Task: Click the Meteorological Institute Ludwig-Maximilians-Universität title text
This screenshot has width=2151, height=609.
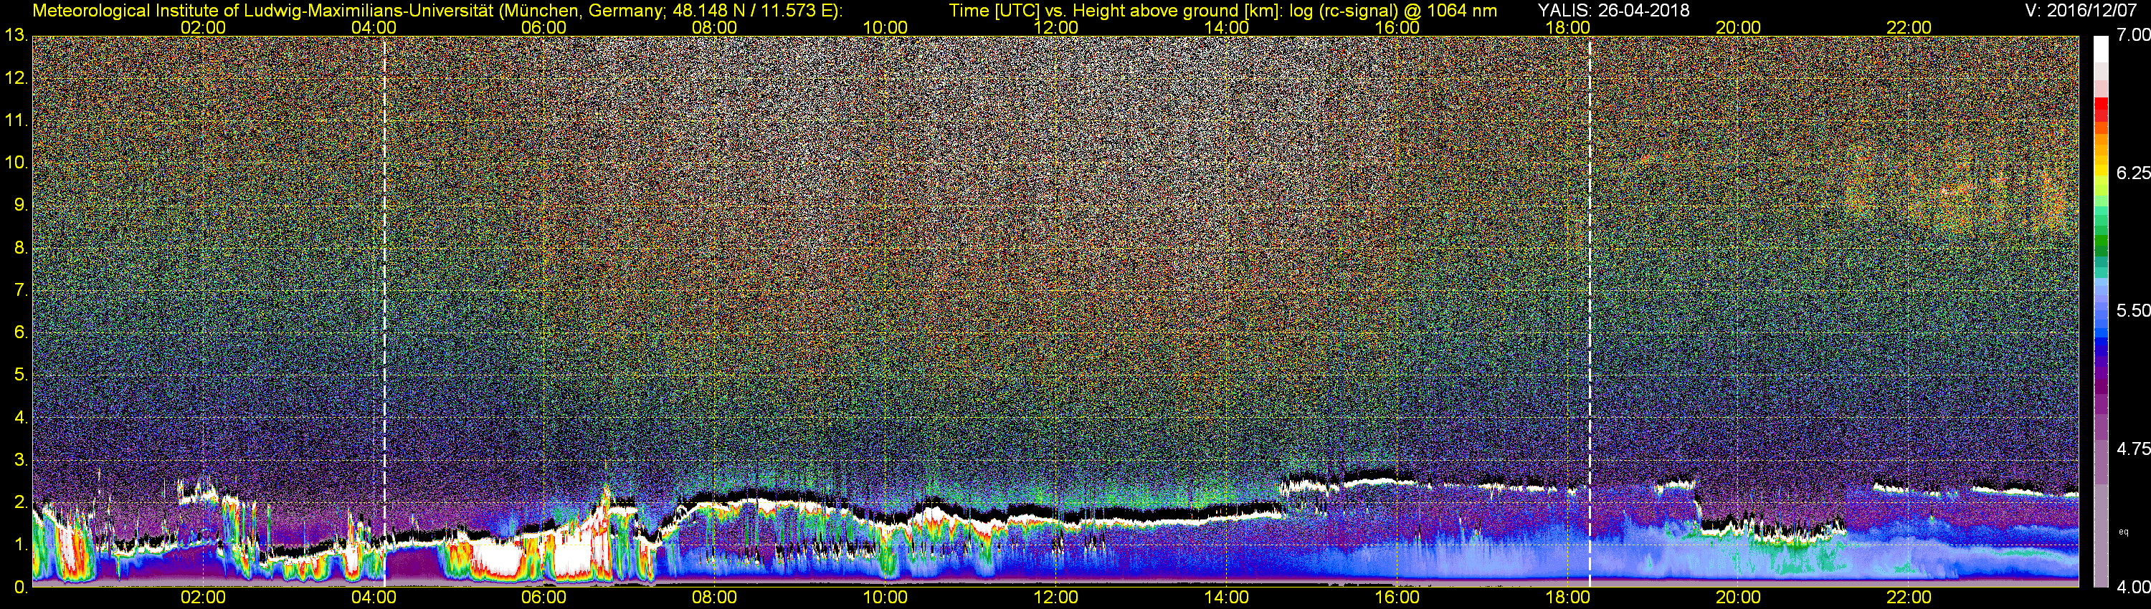Action: coord(437,11)
